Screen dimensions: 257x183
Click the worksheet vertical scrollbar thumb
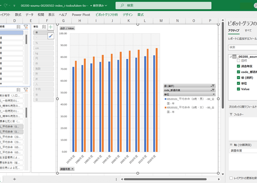[x=223, y=65]
